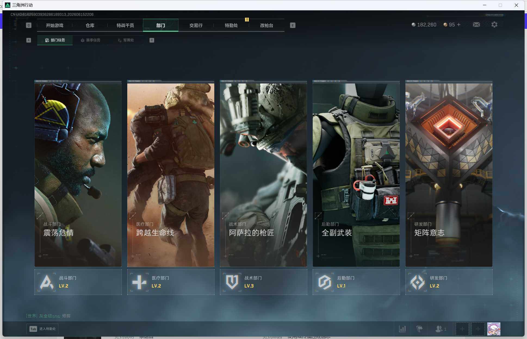Click the 战斗部门 LV.2 panel

(x=78, y=282)
